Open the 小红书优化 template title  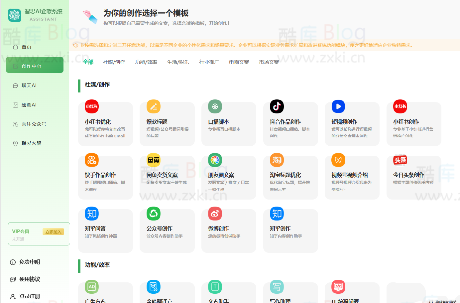98,122
